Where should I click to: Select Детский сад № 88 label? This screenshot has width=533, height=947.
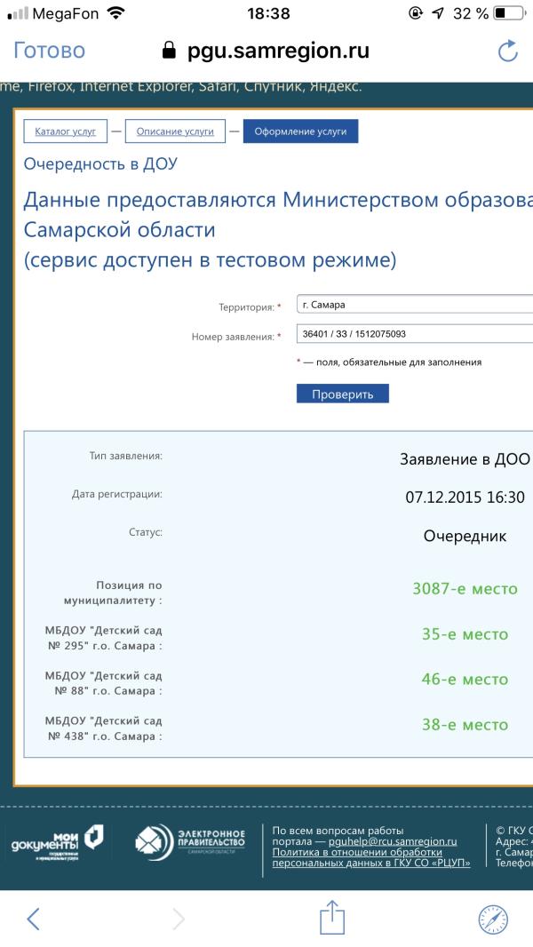(x=103, y=683)
